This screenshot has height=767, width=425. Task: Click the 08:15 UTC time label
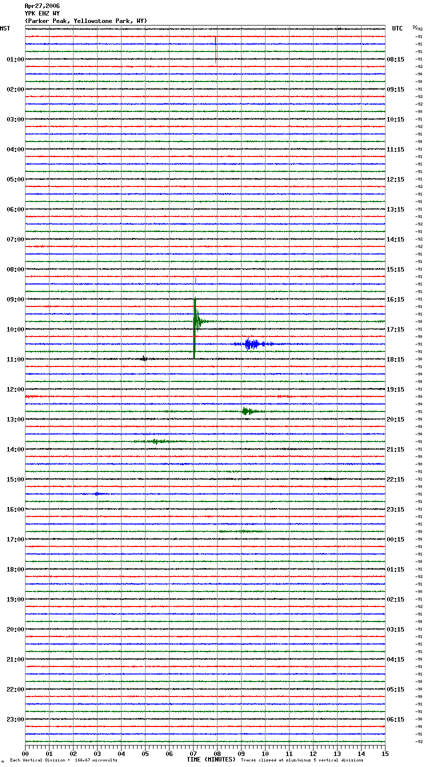pyautogui.click(x=395, y=59)
